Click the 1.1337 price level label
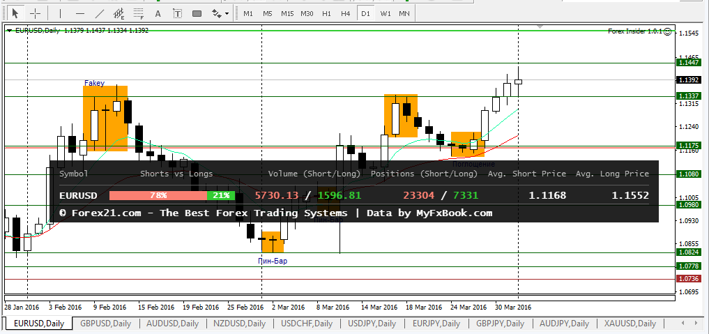The width and height of the screenshot is (709, 334). coord(688,96)
